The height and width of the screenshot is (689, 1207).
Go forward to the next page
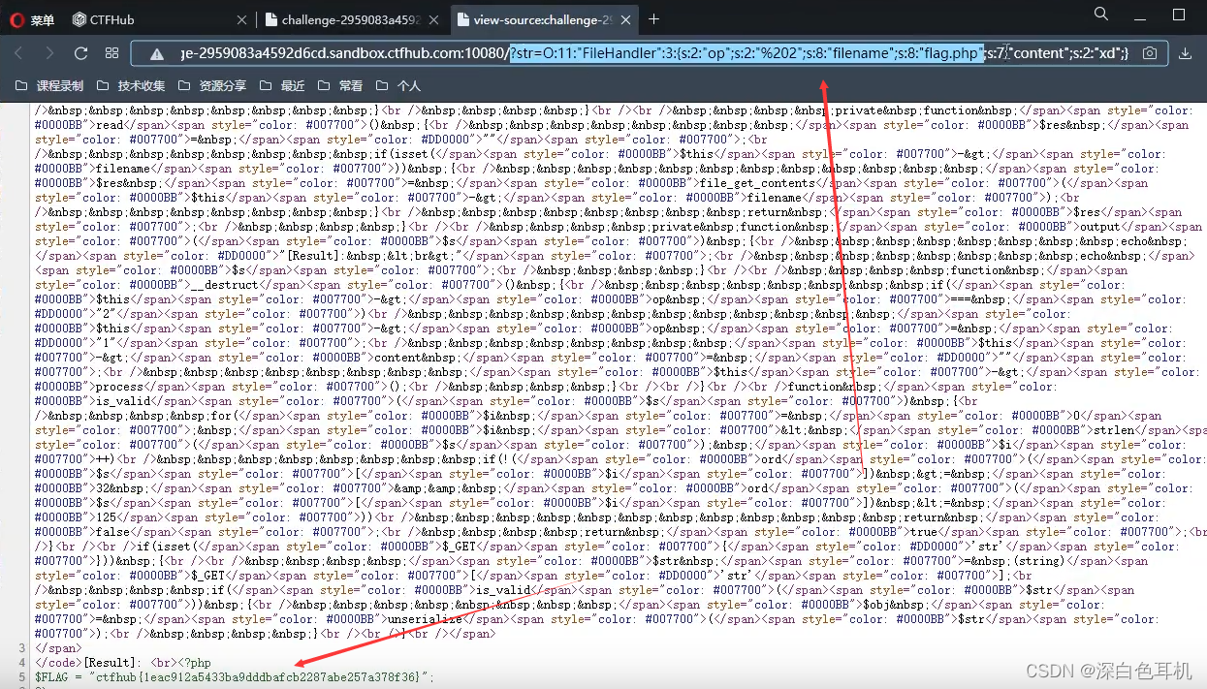(x=49, y=53)
